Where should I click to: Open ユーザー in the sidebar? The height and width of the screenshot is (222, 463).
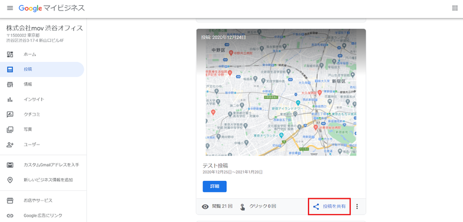(x=42, y=145)
